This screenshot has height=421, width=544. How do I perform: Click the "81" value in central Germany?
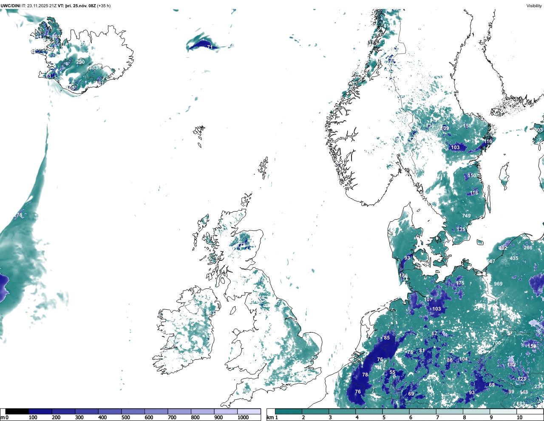(422, 350)
